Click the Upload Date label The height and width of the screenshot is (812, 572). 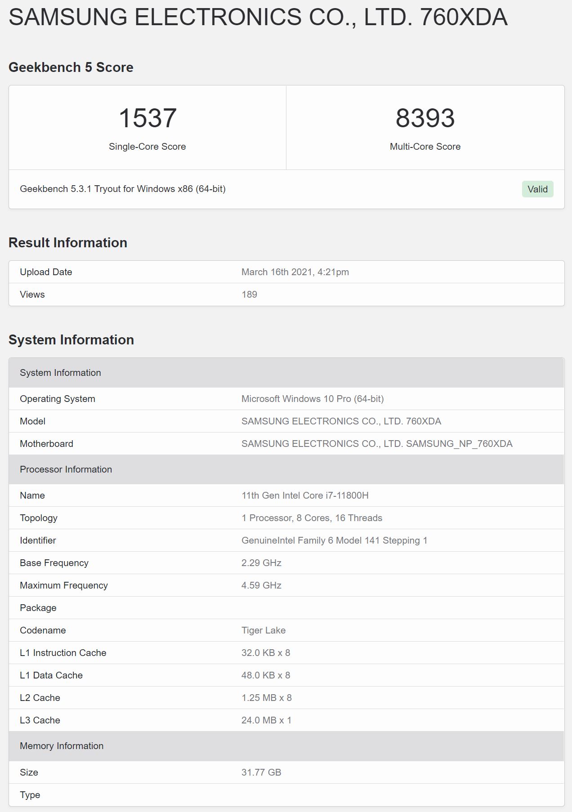coord(46,272)
